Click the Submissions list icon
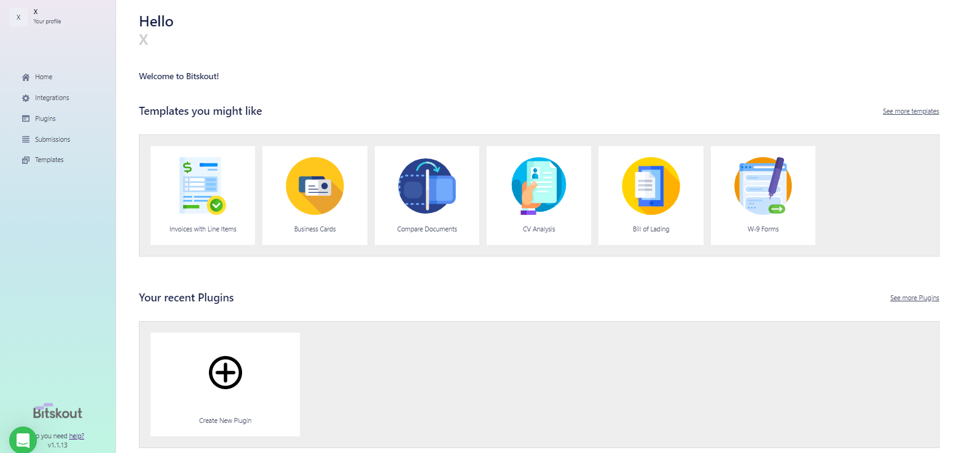 click(26, 139)
